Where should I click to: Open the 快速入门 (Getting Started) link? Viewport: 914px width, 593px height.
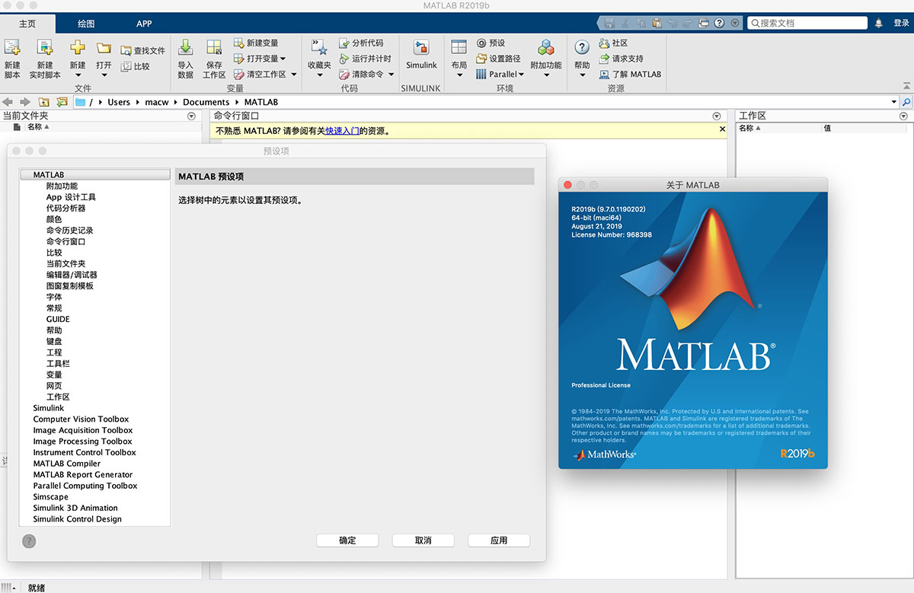pyautogui.click(x=342, y=131)
